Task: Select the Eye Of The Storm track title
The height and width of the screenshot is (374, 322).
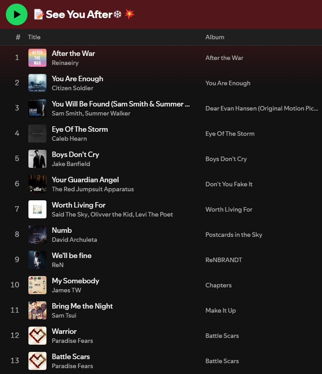Action: pos(80,129)
